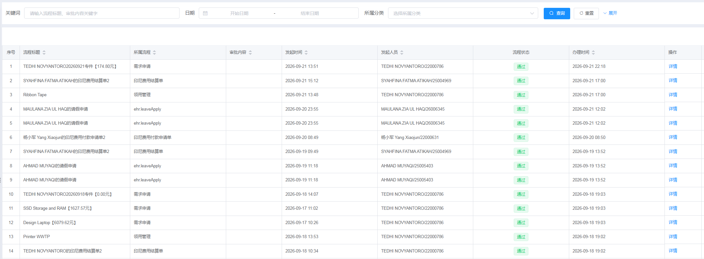Open the 所属分类 category dropdown
Screen dimensions: 704x259
463,13
